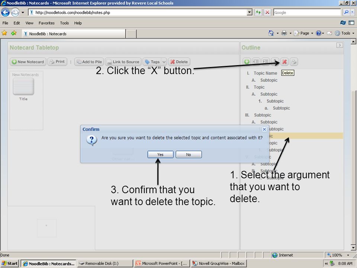357x268 pixels.
Task: Click the Print icon in command bar
Action: [284, 33]
